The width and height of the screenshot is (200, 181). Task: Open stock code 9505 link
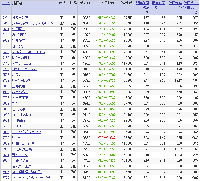pyautogui.click(x=6, y=75)
